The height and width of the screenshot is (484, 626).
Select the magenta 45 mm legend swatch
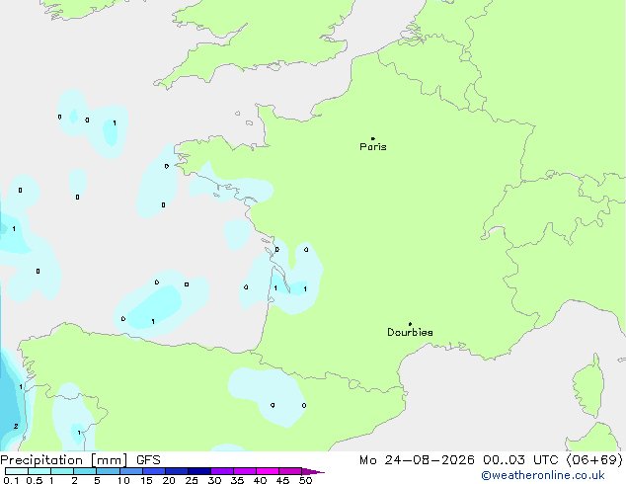pyautogui.click(x=290, y=471)
